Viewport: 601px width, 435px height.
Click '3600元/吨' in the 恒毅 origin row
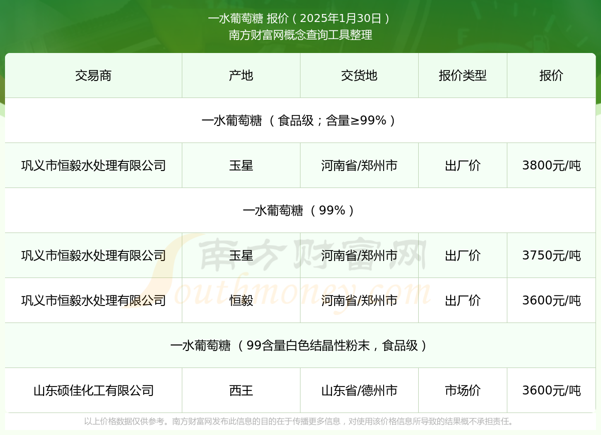pyautogui.click(x=551, y=300)
